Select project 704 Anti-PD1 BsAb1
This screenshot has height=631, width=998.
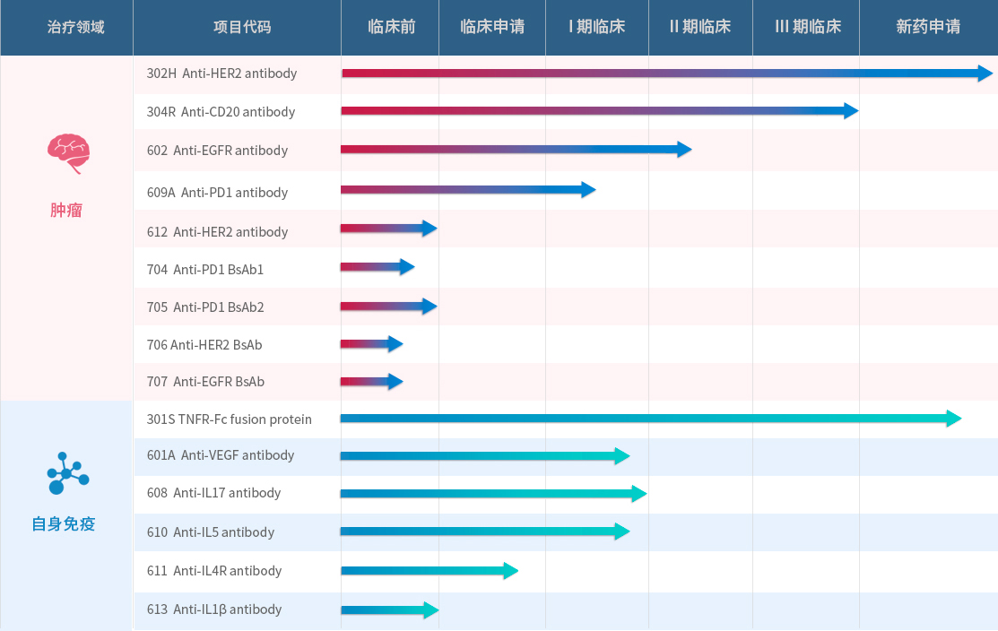click(205, 270)
